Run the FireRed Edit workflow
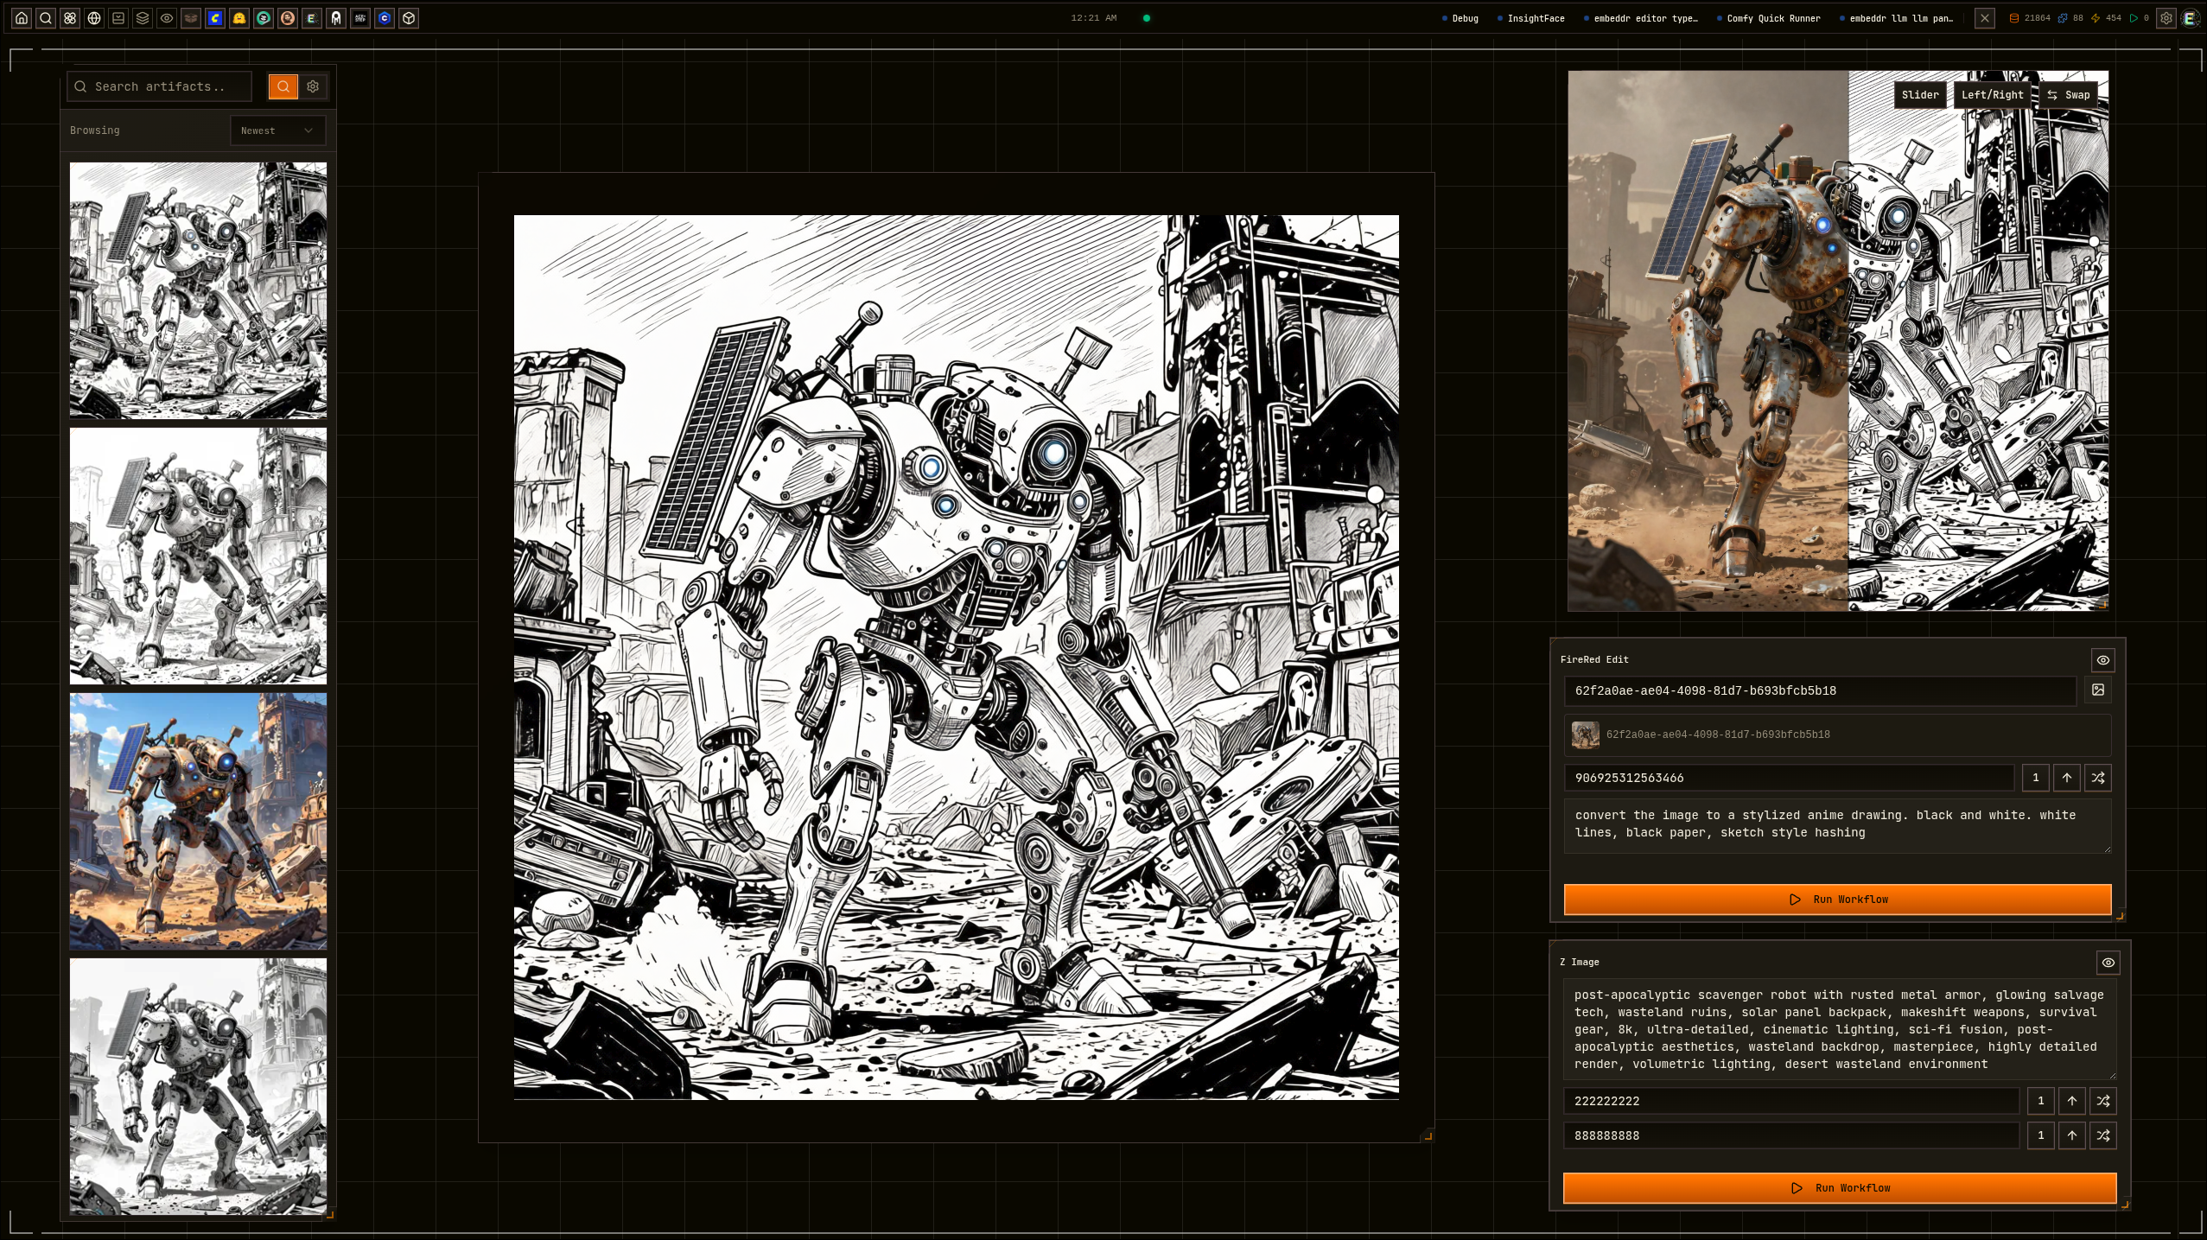The image size is (2207, 1240). tap(1837, 900)
